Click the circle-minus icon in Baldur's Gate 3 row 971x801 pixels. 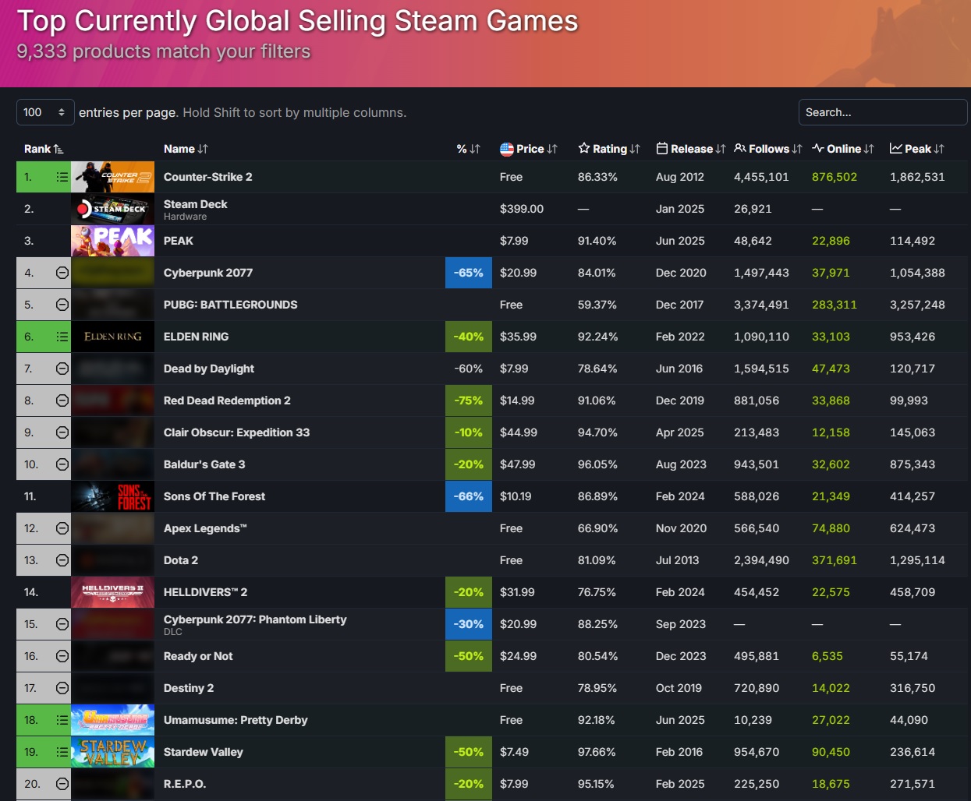pos(62,464)
